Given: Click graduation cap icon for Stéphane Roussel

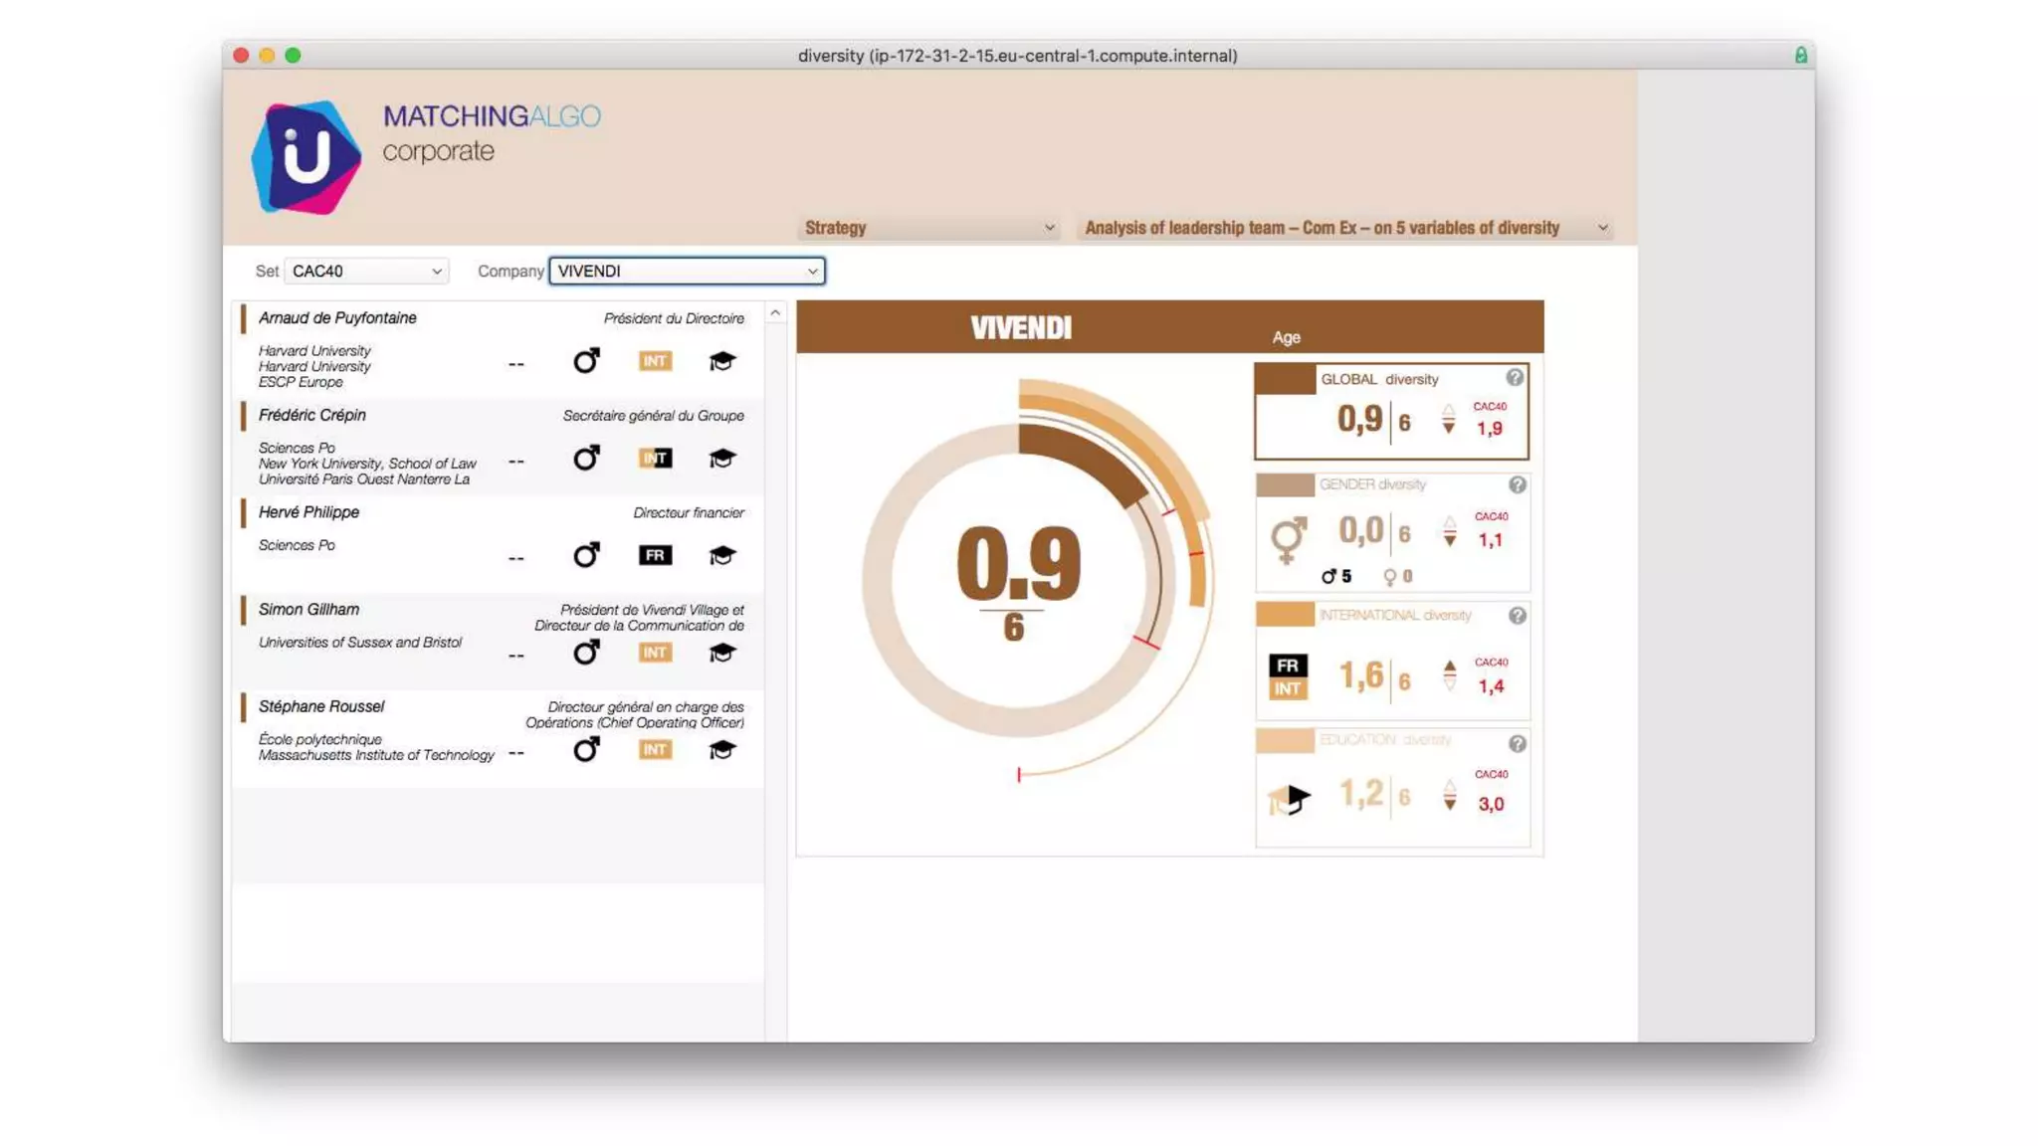Looking at the screenshot, I should (721, 750).
